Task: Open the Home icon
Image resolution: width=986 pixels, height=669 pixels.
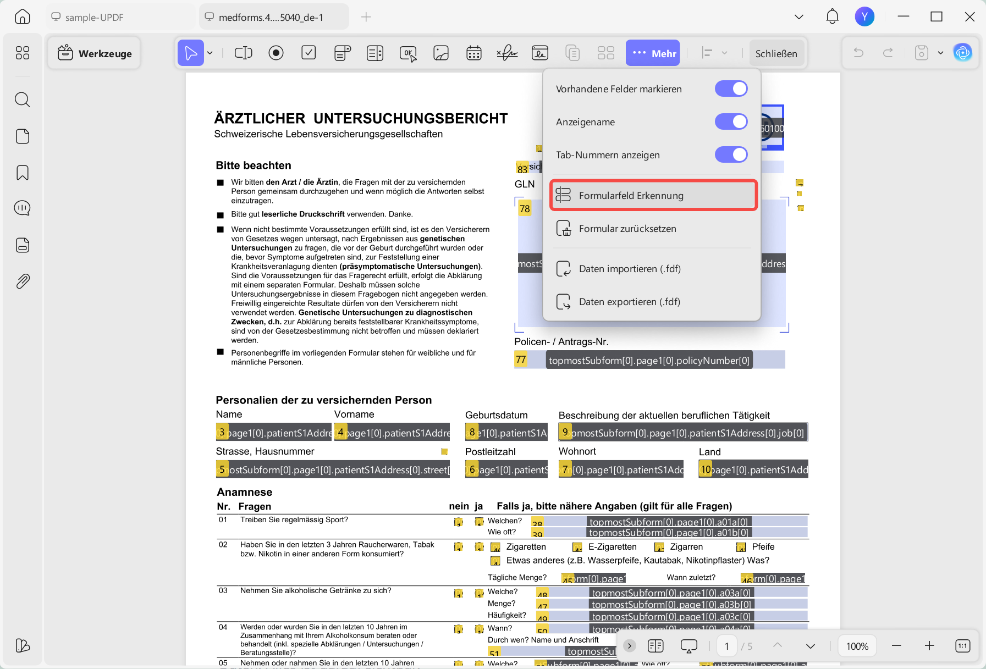Action: click(23, 16)
